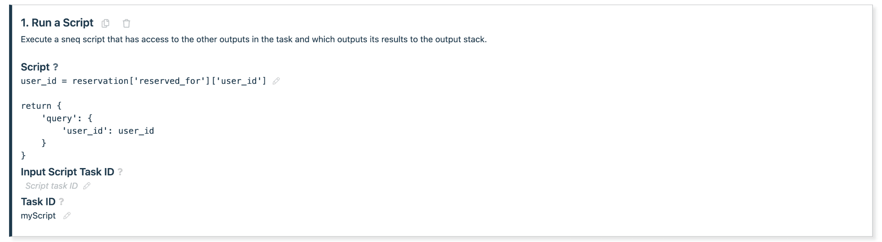The width and height of the screenshot is (882, 242).
Task: Click the duplicate step icon beside the title
Action: (106, 23)
